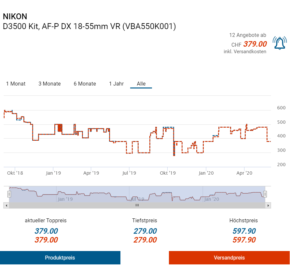Open the CHF 379.00 offer price
The width and height of the screenshot is (290, 268).
click(x=255, y=44)
